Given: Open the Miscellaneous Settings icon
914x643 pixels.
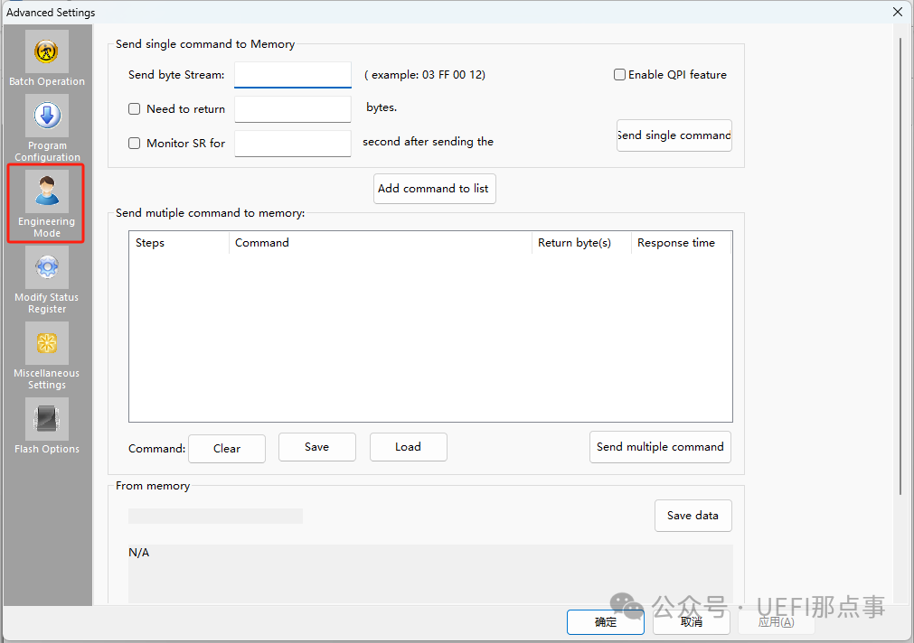Looking at the screenshot, I should (x=47, y=345).
